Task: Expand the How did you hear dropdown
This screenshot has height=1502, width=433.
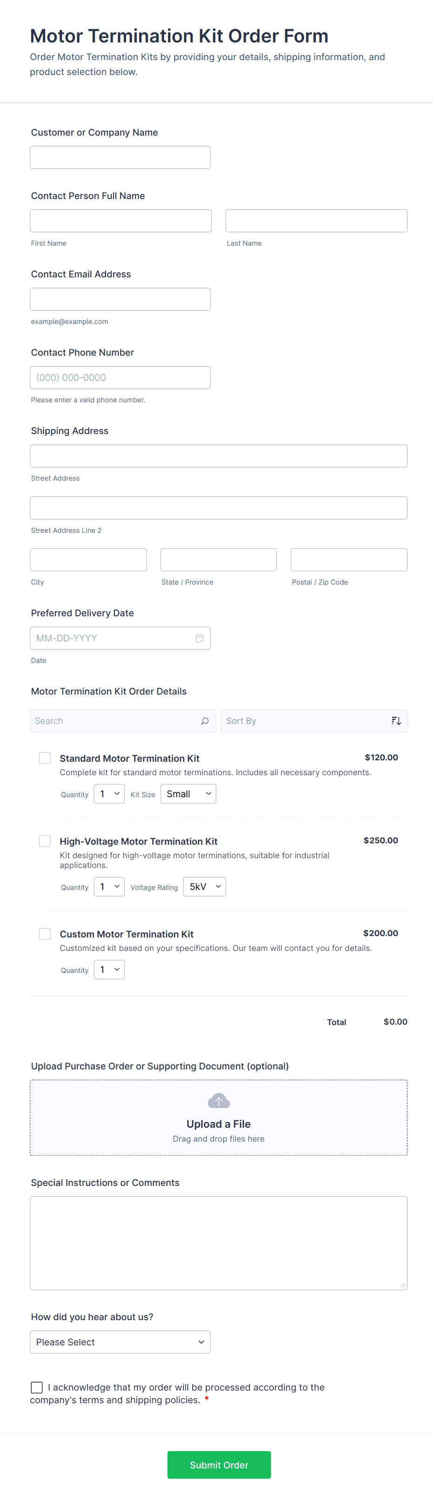Action: 120,1342
